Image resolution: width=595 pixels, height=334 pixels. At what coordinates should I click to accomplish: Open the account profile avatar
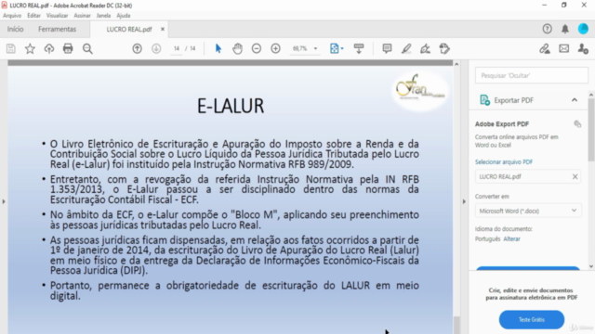[583, 29]
